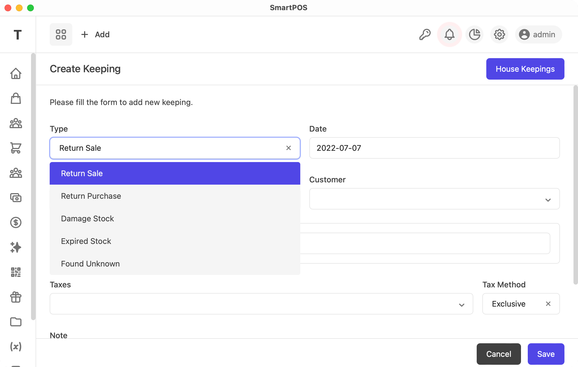Pick Expired Stock from the list

coord(86,241)
